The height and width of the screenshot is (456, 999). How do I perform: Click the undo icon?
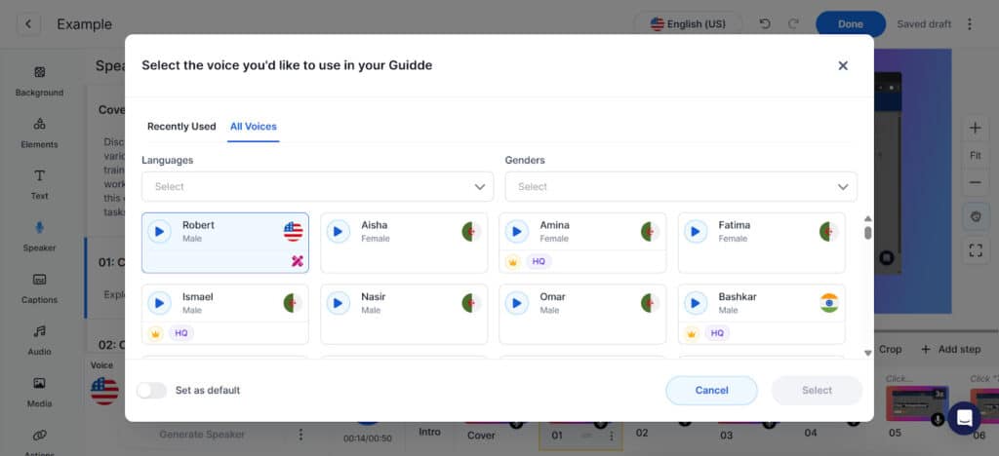(x=765, y=24)
